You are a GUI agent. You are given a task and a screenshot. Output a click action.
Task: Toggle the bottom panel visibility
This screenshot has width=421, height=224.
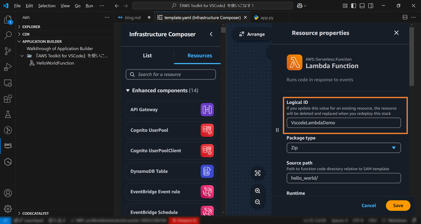click(362, 6)
